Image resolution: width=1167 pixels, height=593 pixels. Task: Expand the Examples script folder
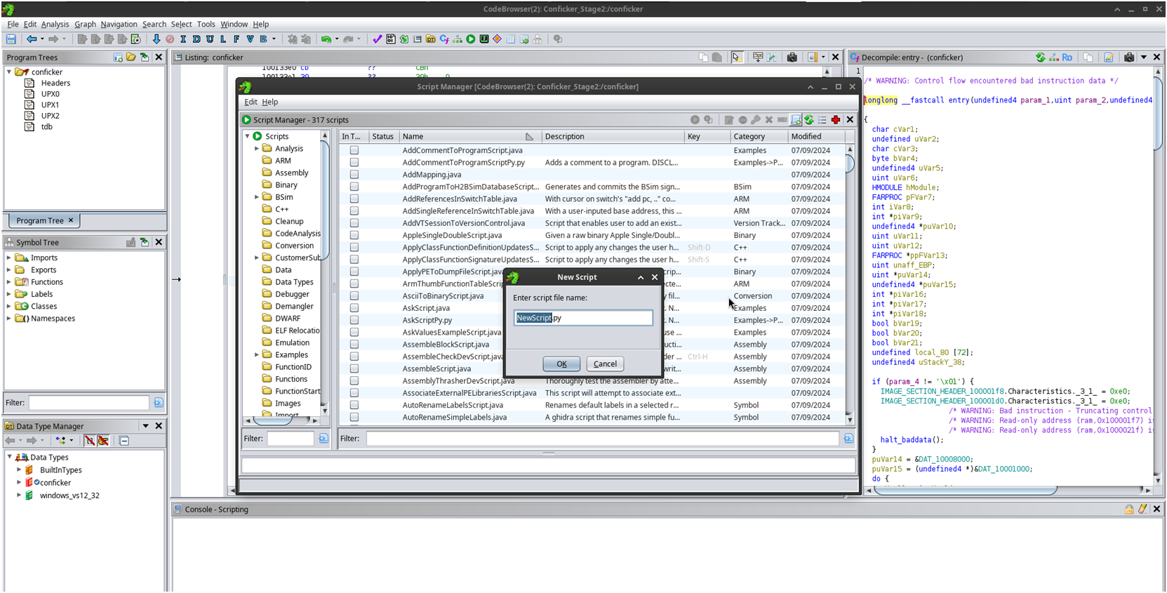257,355
